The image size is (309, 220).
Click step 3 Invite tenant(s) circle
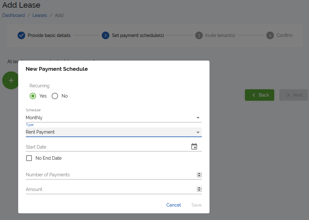click(x=199, y=35)
